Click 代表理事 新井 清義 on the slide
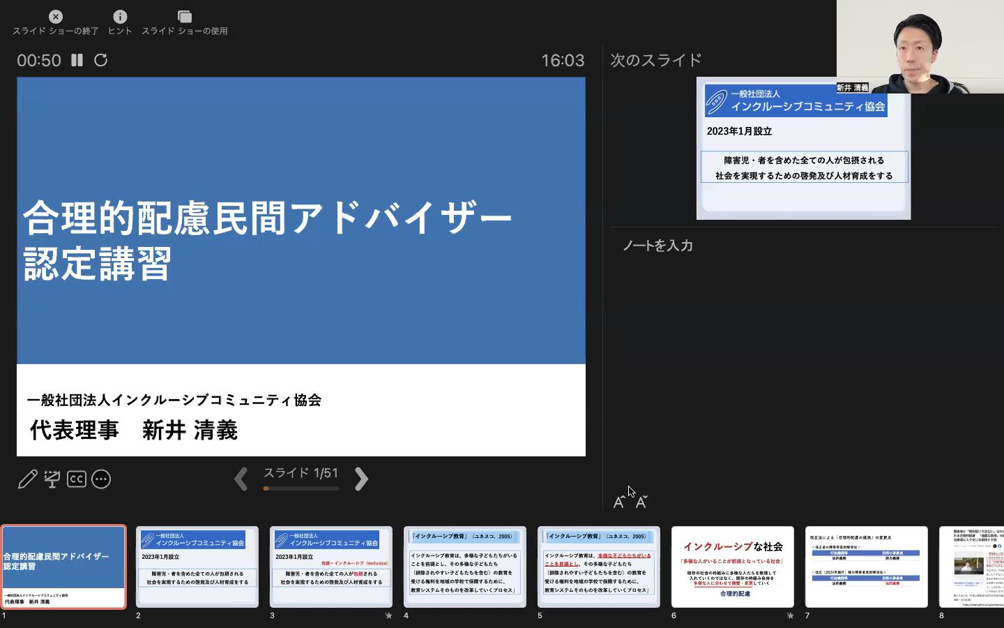Screen dimensions: 1004x628 (x=134, y=431)
